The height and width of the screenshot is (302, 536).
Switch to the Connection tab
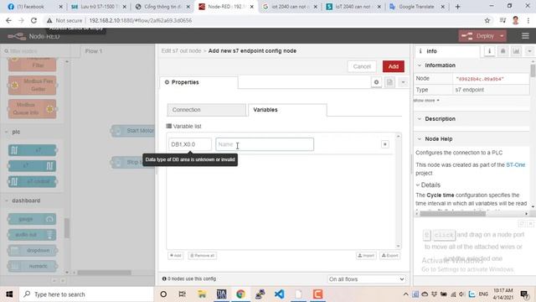pos(207,110)
